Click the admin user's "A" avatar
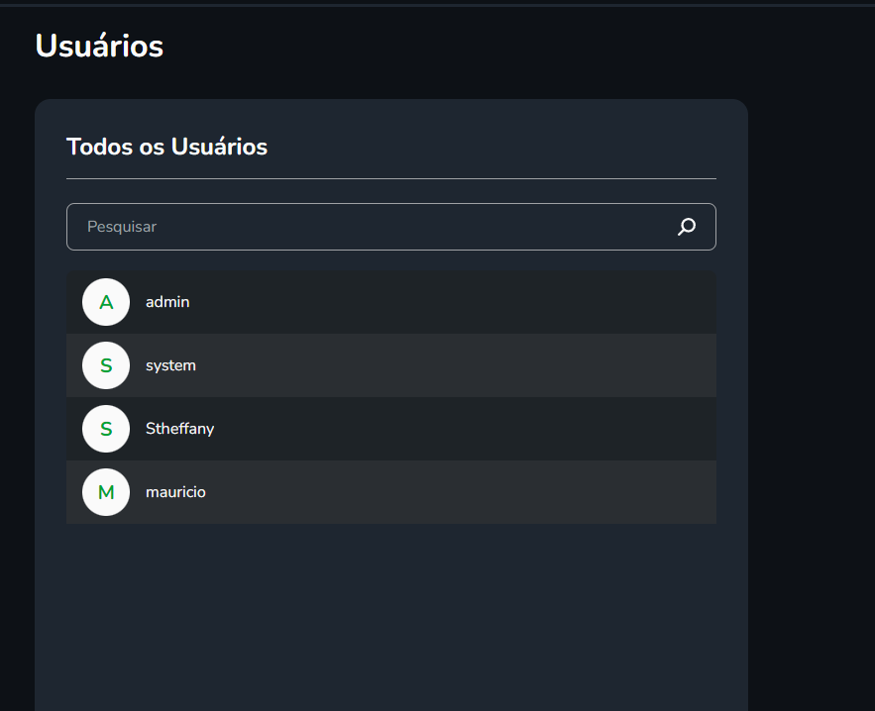The height and width of the screenshot is (711, 875). point(106,302)
